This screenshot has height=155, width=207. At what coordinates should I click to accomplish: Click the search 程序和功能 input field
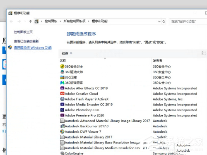(188, 21)
